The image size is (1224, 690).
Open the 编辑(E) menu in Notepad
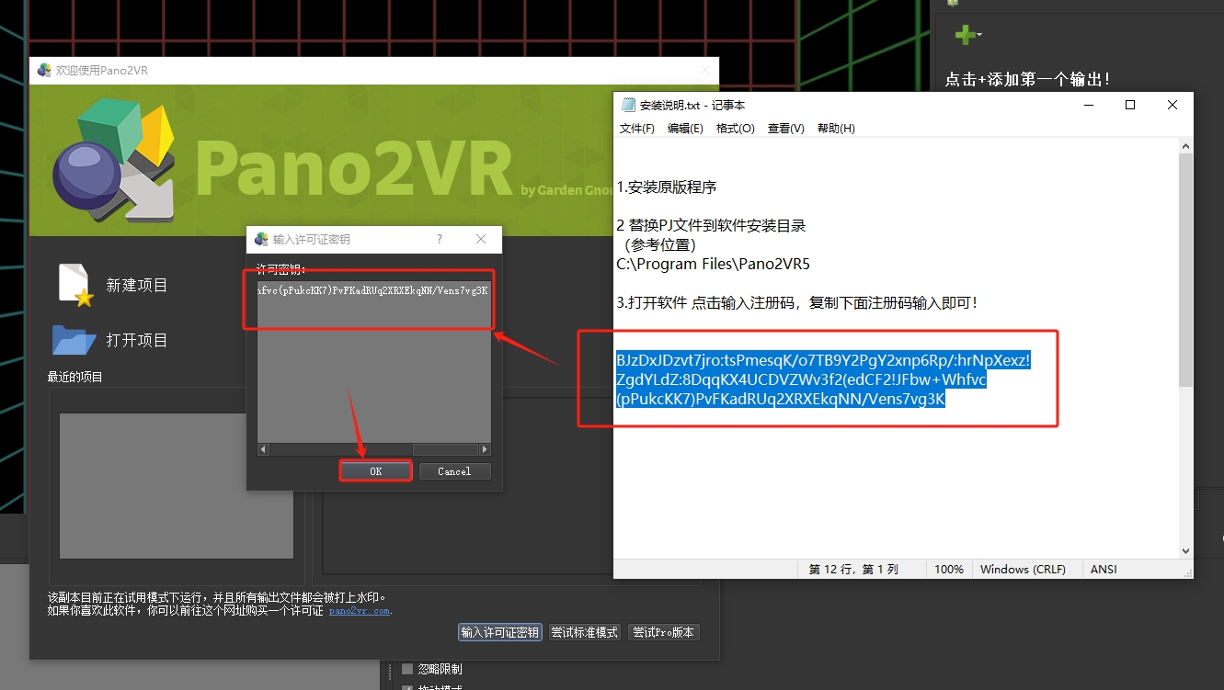click(685, 129)
